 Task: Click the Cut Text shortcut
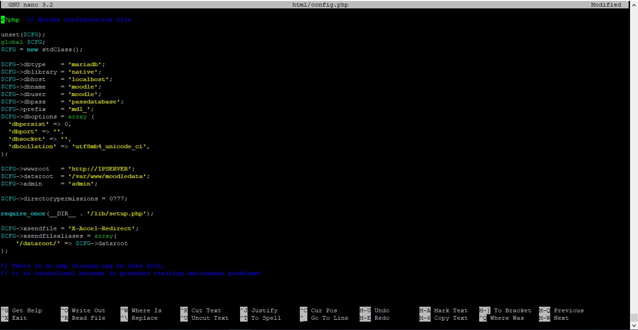[x=206, y=310]
